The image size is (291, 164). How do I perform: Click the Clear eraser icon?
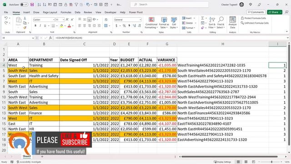point(202,28)
